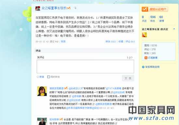Click the sidebar 评论: 278 statistic text
Image resolution: width=179 pixels, height=125 pixels.
(x=150, y=49)
